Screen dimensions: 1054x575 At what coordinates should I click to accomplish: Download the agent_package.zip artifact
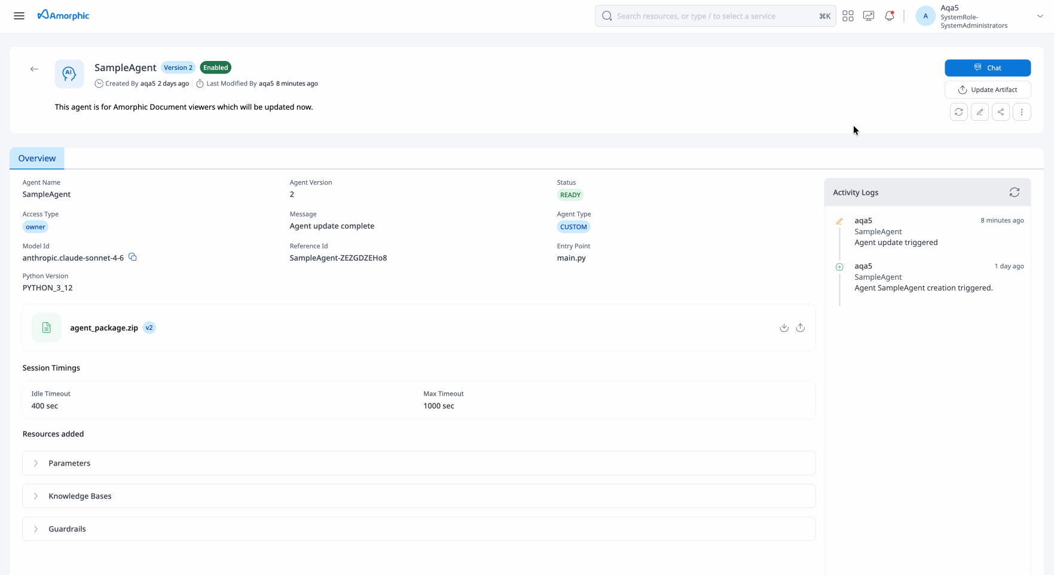point(784,328)
